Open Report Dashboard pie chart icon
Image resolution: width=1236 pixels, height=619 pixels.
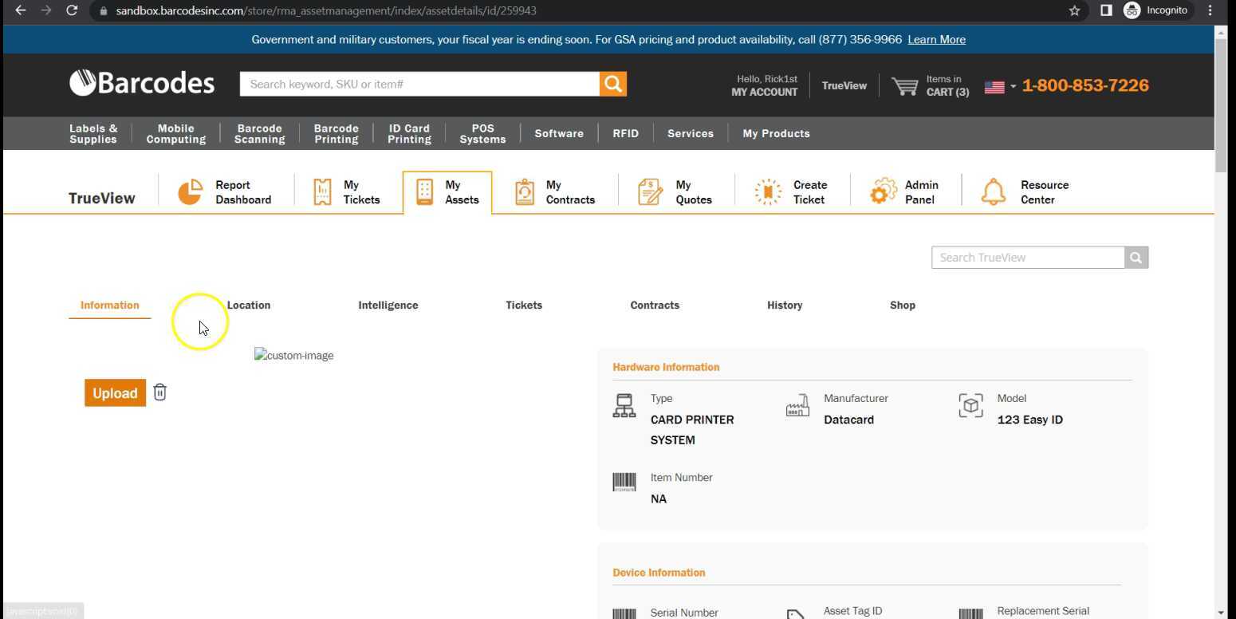pyautogui.click(x=190, y=192)
